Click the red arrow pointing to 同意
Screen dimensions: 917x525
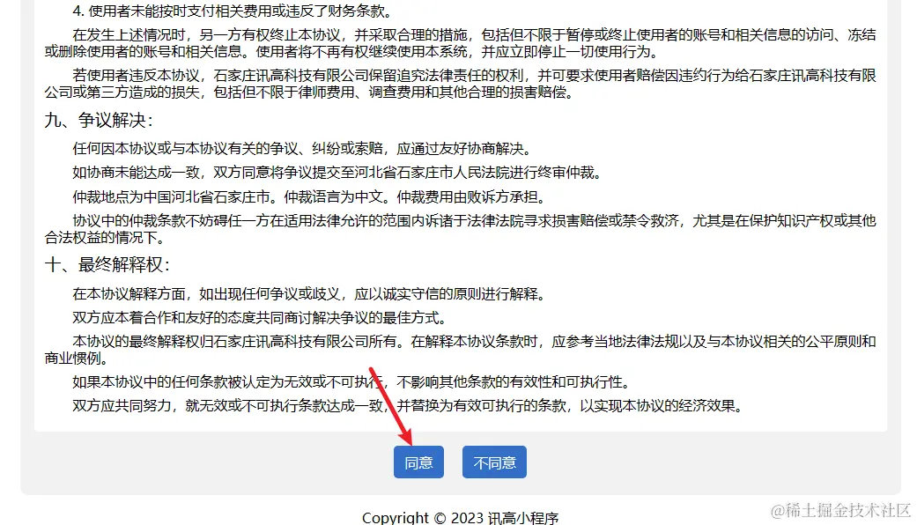390,406
